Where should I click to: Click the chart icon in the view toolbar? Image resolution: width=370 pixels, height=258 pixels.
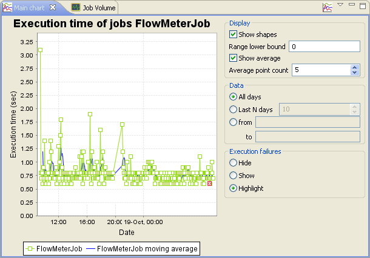327,7
